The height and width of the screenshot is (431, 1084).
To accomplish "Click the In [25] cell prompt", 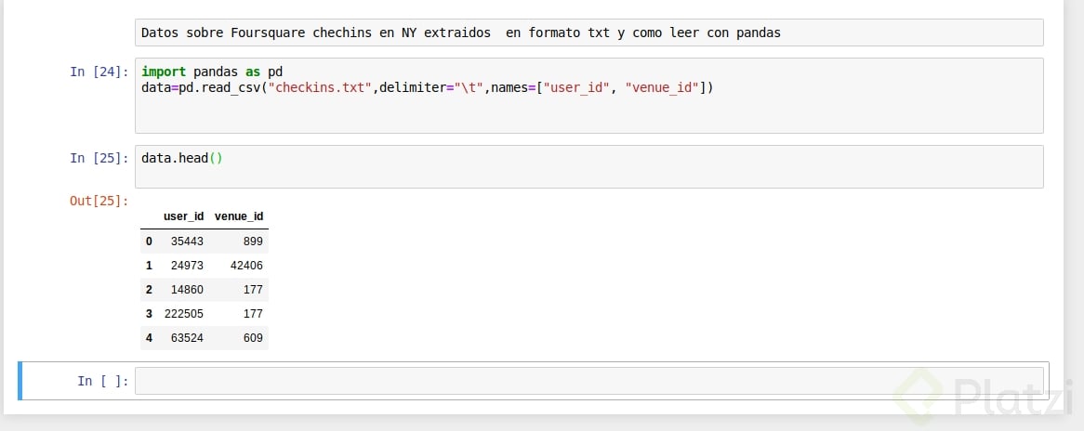I will coord(99,158).
